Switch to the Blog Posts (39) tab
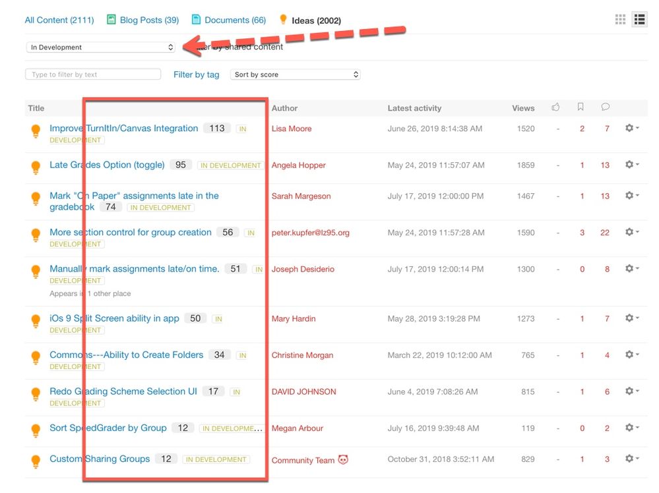 pyautogui.click(x=142, y=20)
